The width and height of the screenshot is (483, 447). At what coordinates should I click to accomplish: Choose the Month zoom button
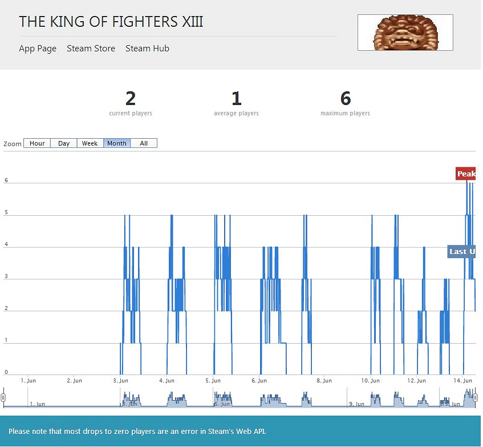(x=117, y=143)
